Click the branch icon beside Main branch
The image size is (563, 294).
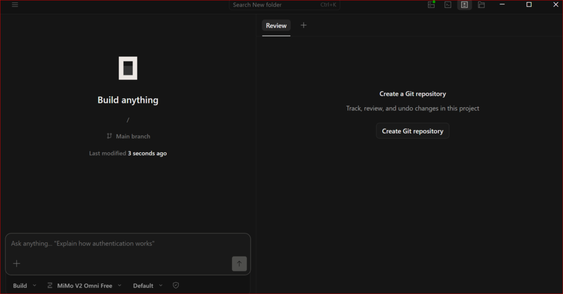109,136
